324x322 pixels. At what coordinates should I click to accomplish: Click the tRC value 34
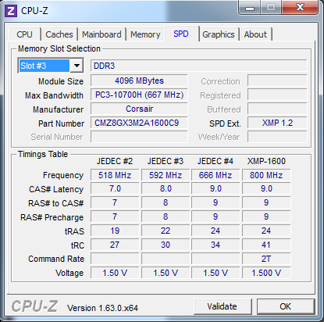pyautogui.click(x=215, y=245)
